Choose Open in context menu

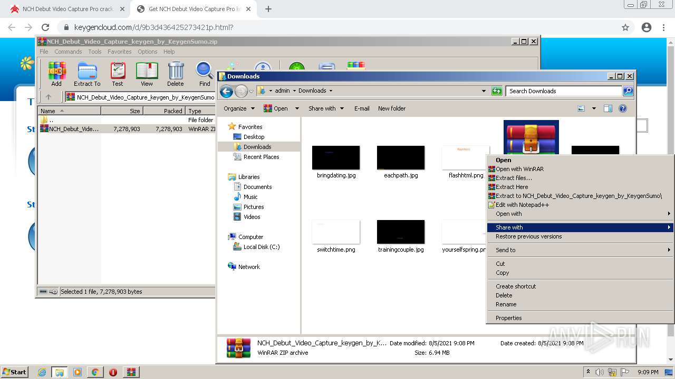click(580, 160)
